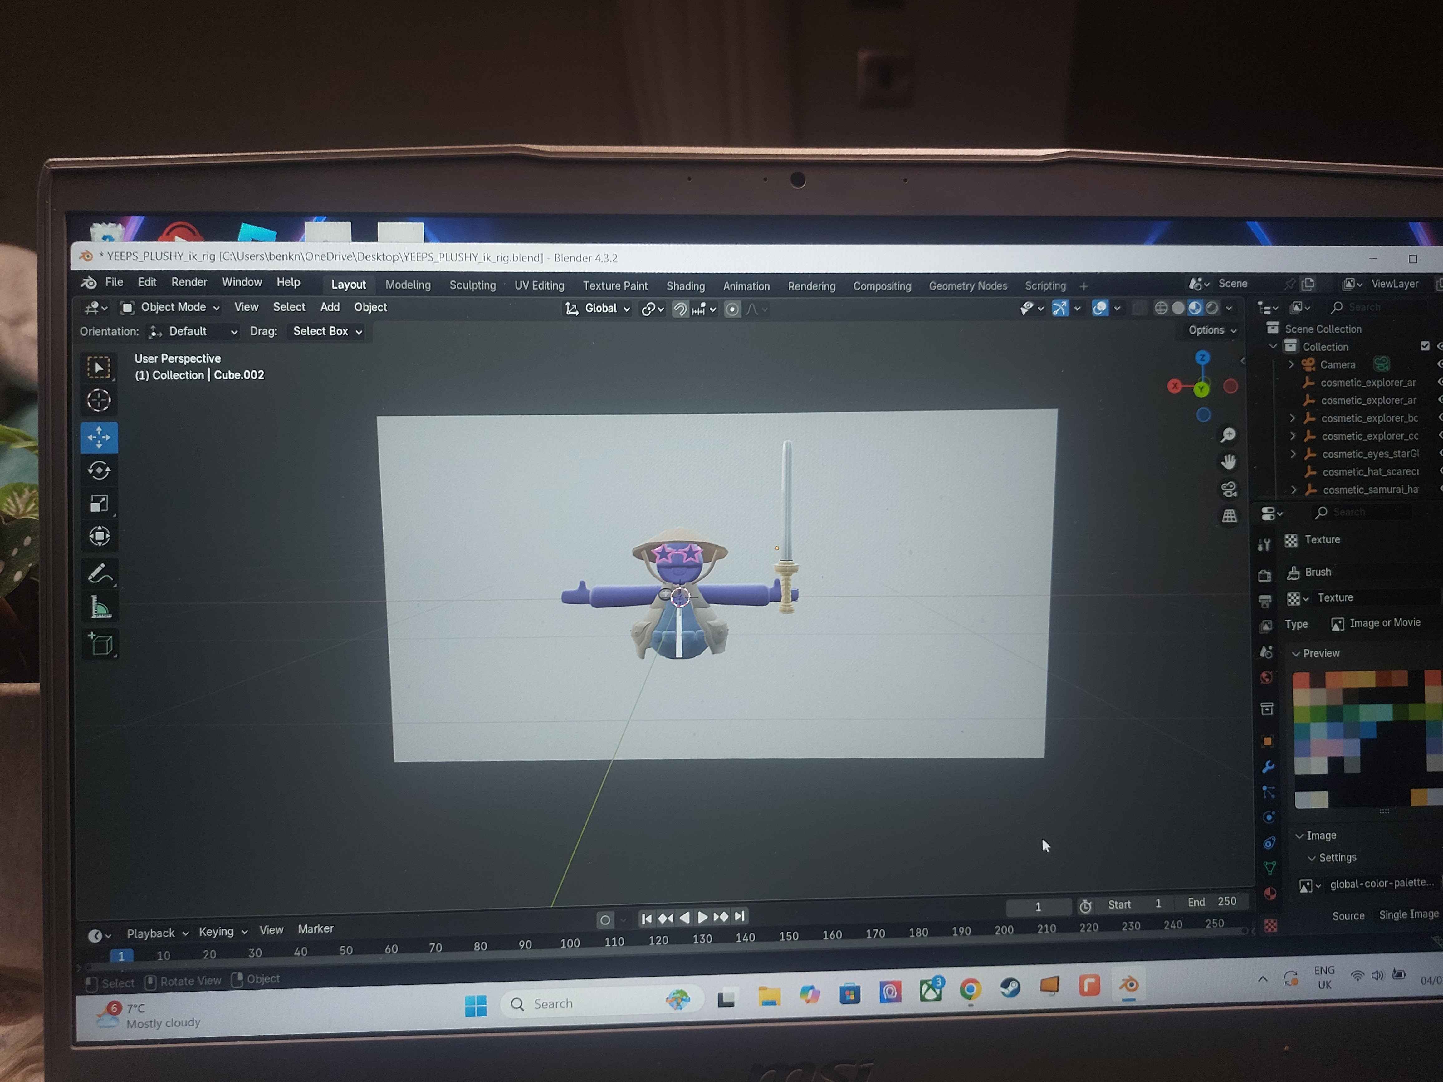
Task: Jump to the last frame
Action: click(740, 916)
